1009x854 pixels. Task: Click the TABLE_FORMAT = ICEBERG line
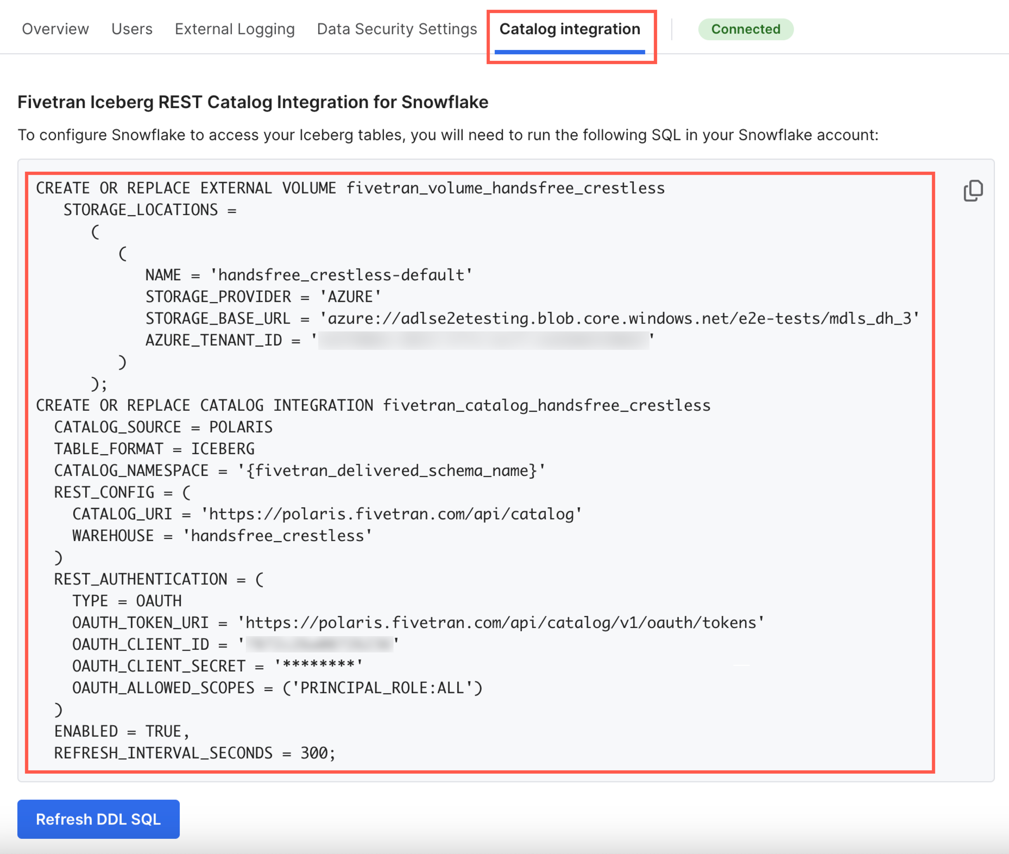154,449
